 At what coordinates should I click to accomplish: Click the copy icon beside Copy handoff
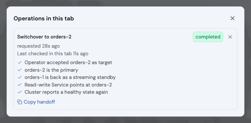tap(19, 102)
